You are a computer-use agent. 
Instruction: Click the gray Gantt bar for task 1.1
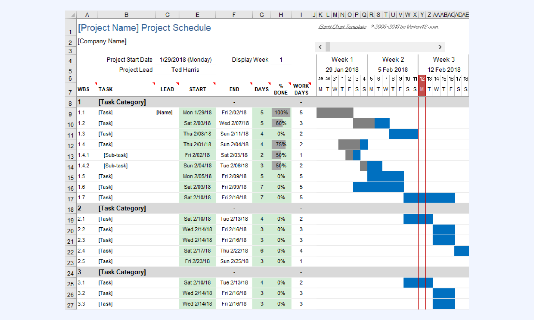(x=335, y=113)
